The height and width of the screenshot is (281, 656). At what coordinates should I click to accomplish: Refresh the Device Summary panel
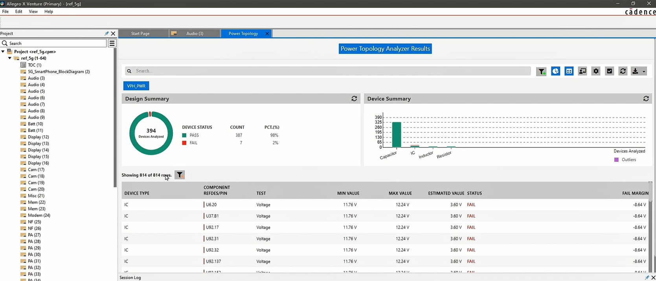[x=646, y=99]
